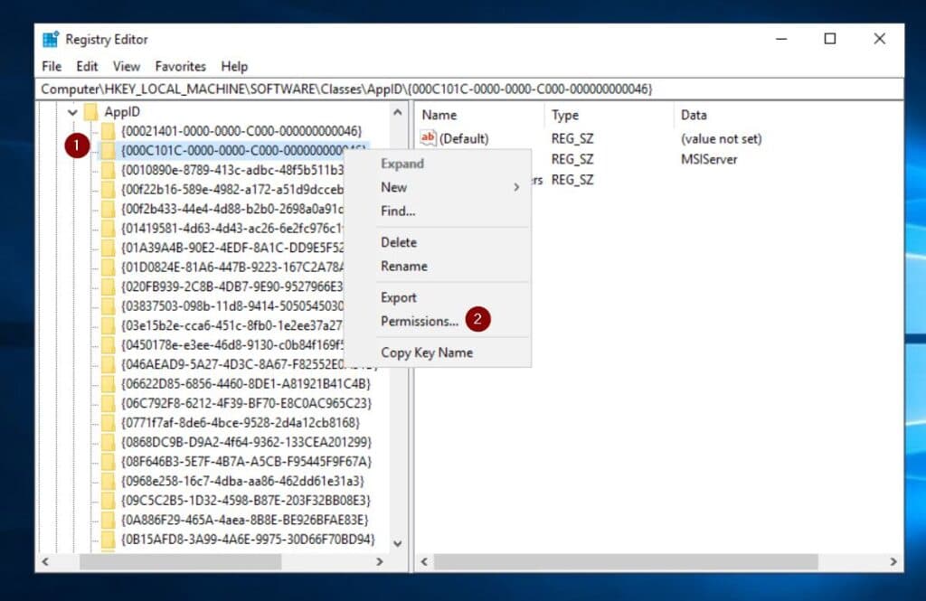Click folder icon of {00021401-0000-0000-C000-000000000046}
The image size is (926, 601).
tap(109, 130)
